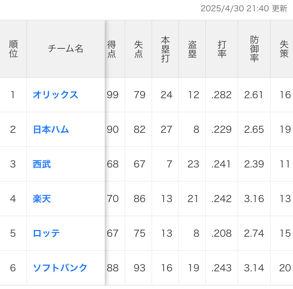Screen dimensions: 293x289
Task: Click the 2025/4/30 21:40 更新 timestamp
Action: click(244, 9)
